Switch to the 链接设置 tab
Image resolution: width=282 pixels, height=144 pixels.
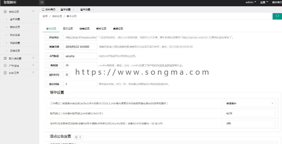[x=85, y=29]
